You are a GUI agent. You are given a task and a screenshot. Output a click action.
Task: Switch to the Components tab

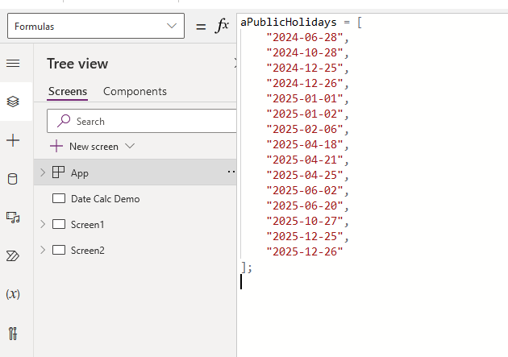pos(135,91)
